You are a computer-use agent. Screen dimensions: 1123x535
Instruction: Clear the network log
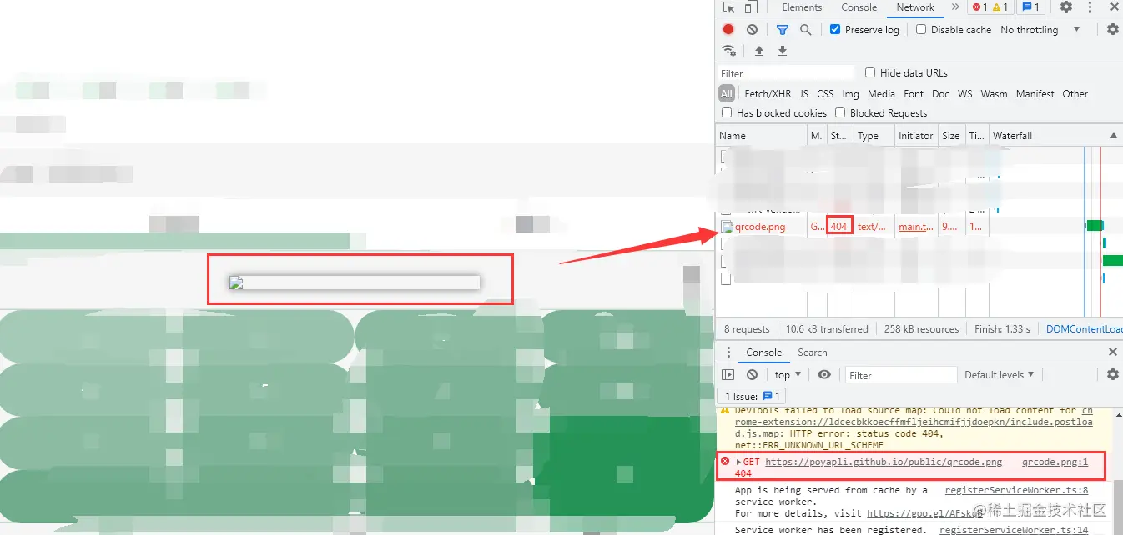[752, 29]
